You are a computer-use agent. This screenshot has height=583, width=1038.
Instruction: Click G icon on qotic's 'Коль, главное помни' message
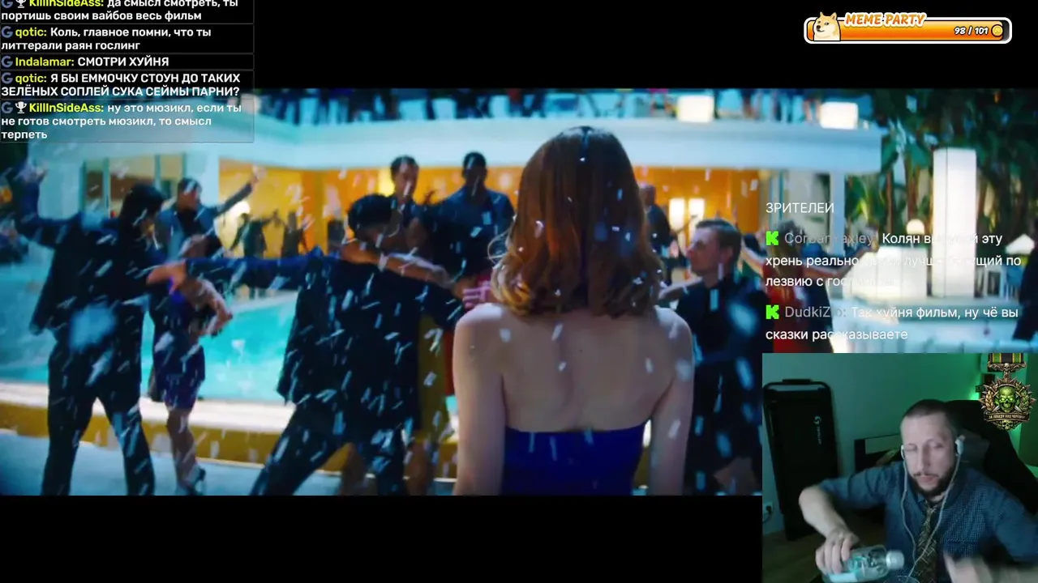point(6,32)
